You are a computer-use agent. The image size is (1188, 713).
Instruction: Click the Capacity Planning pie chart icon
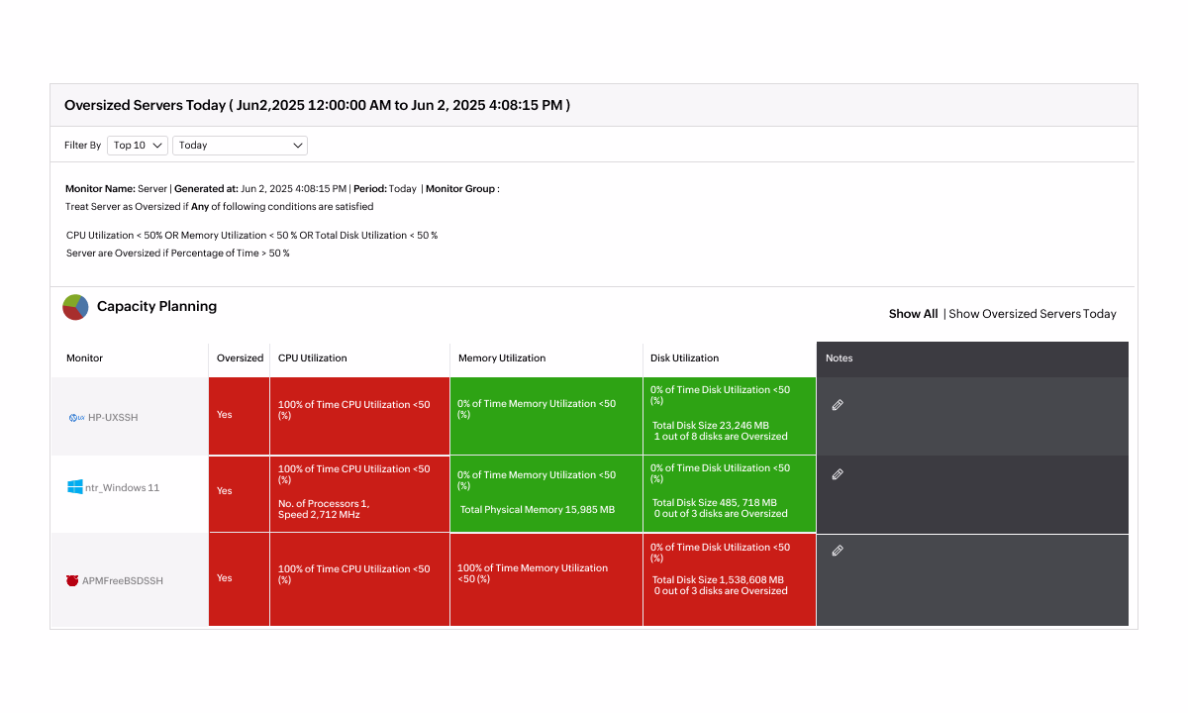pyautogui.click(x=75, y=307)
